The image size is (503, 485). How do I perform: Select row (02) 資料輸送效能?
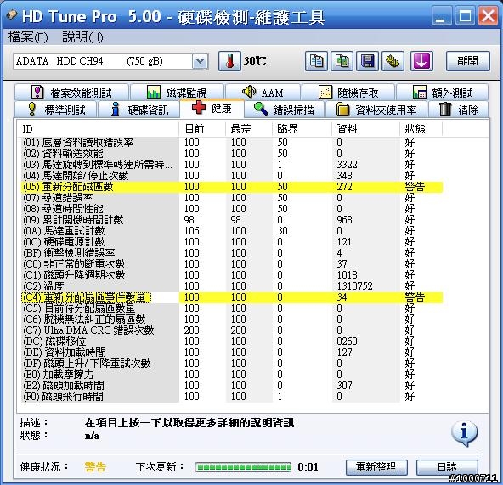(x=232, y=154)
